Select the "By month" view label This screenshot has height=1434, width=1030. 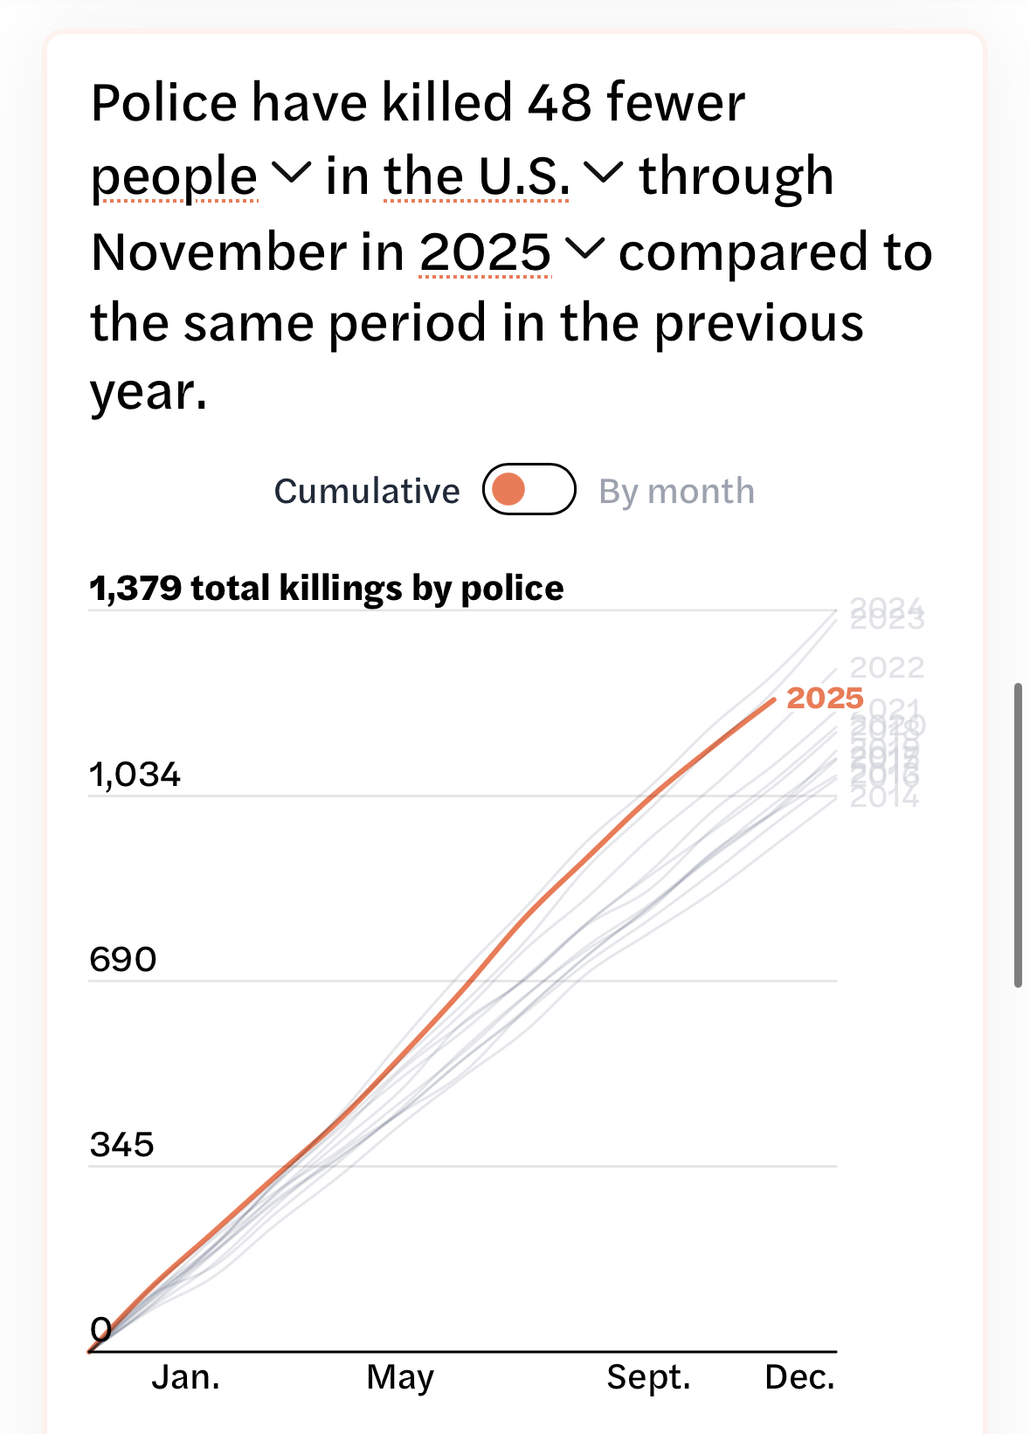pyautogui.click(x=676, y=492)
